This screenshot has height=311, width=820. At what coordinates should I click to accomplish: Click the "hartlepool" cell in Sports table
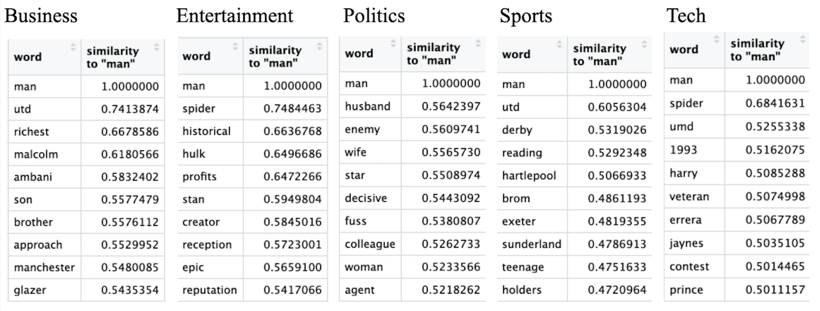pos(529,176)
